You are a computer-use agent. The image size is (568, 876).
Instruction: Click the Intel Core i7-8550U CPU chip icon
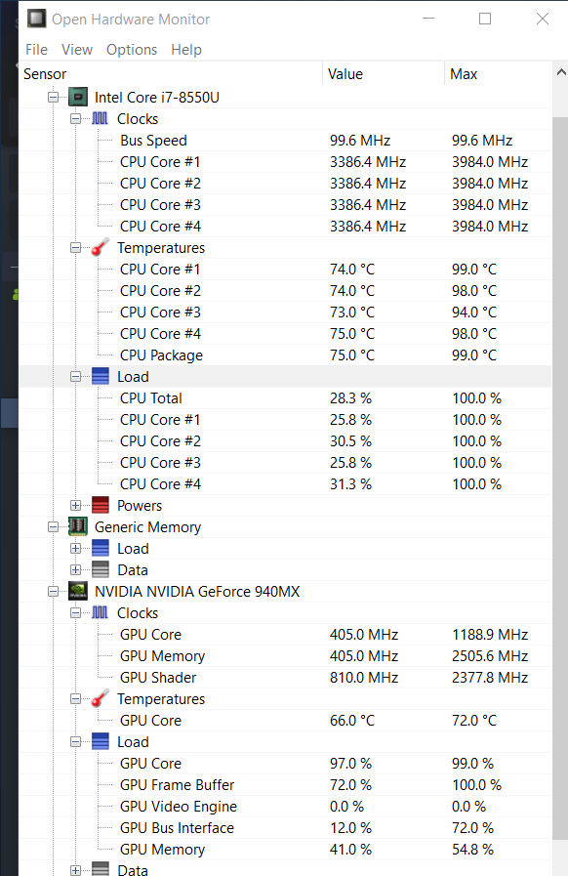[78, 98]
